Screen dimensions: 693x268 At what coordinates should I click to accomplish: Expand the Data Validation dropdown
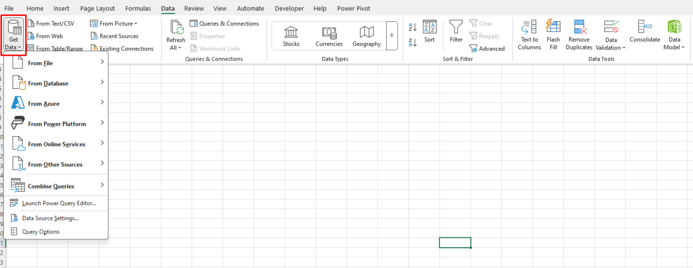[611, 48]
